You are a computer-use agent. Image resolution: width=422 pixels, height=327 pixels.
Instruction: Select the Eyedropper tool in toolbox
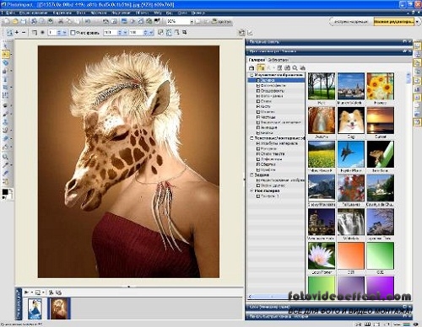tap(5, 165)
